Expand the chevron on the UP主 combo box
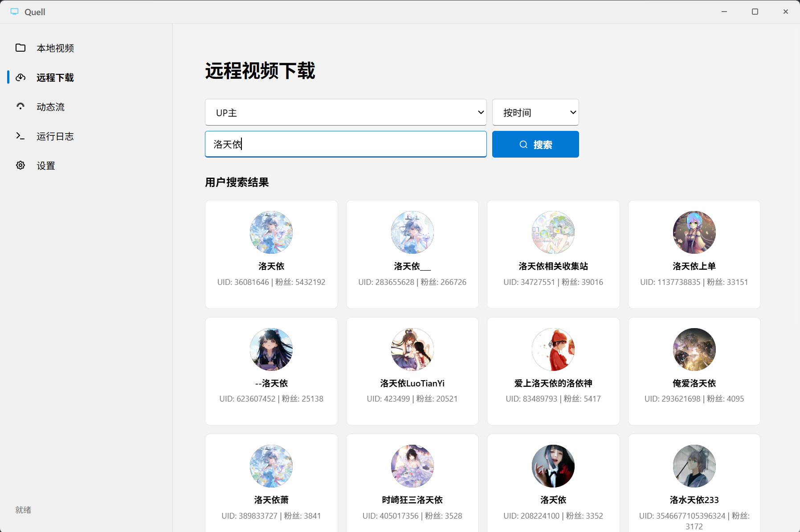Viewport: 800px width, 532px height. click(480, 112)
